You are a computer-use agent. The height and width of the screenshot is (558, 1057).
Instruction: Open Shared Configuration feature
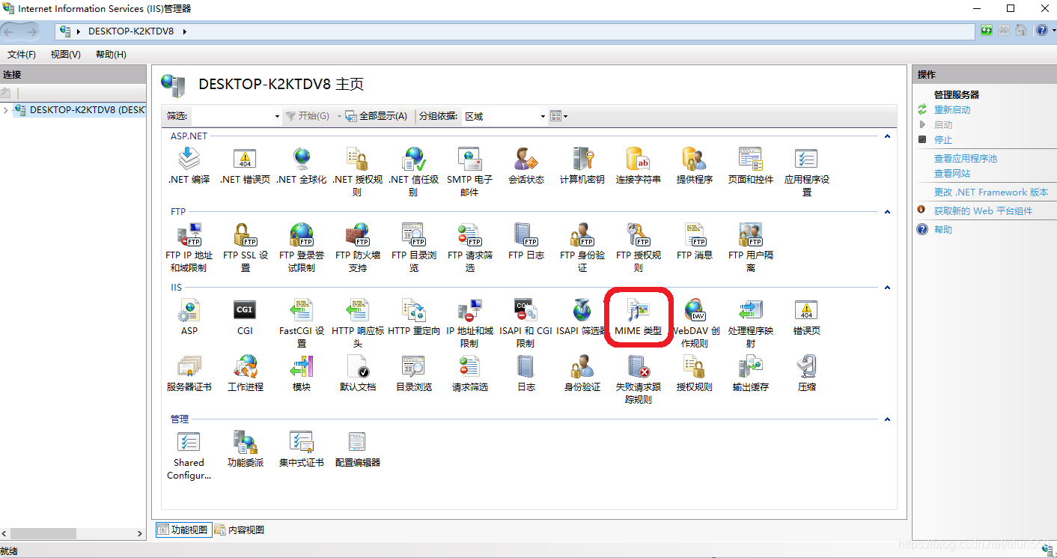click(189, 455)
